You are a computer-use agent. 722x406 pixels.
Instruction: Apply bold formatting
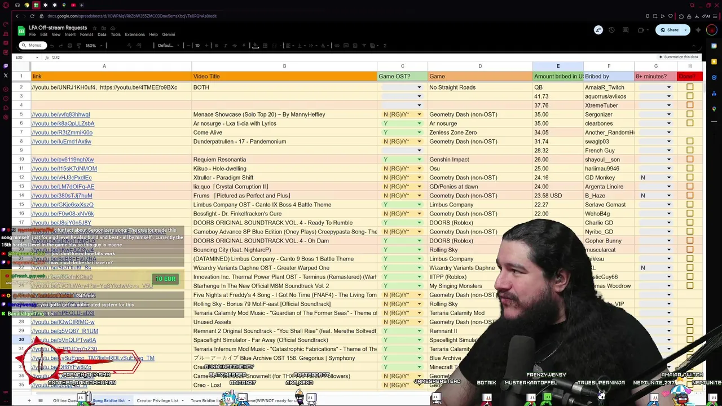(216, 46)
